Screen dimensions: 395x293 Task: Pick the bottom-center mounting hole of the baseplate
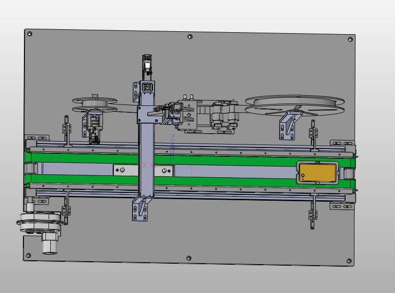[x=189, y=258]
